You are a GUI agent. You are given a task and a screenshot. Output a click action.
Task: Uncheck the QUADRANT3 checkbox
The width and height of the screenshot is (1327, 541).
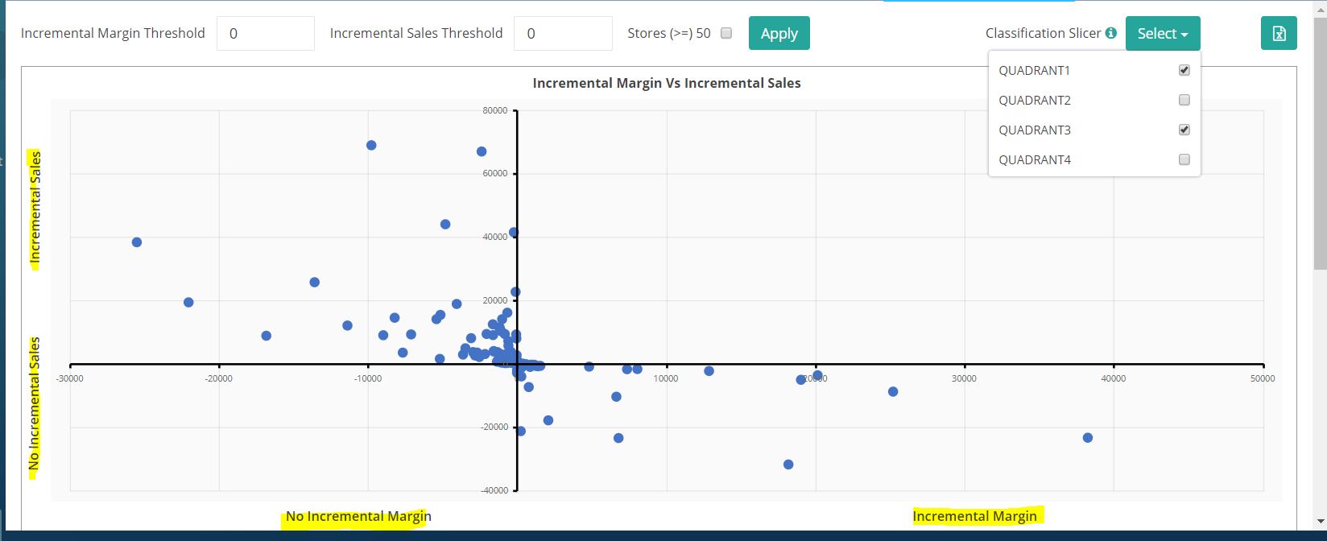1184,130
